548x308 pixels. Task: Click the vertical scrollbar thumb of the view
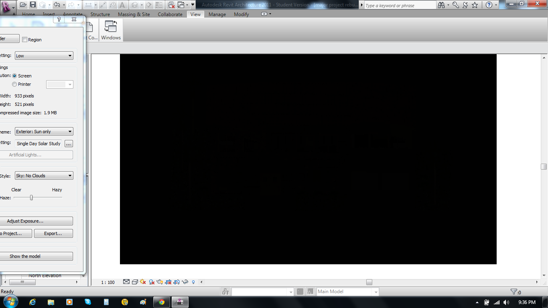pos(544,166)
